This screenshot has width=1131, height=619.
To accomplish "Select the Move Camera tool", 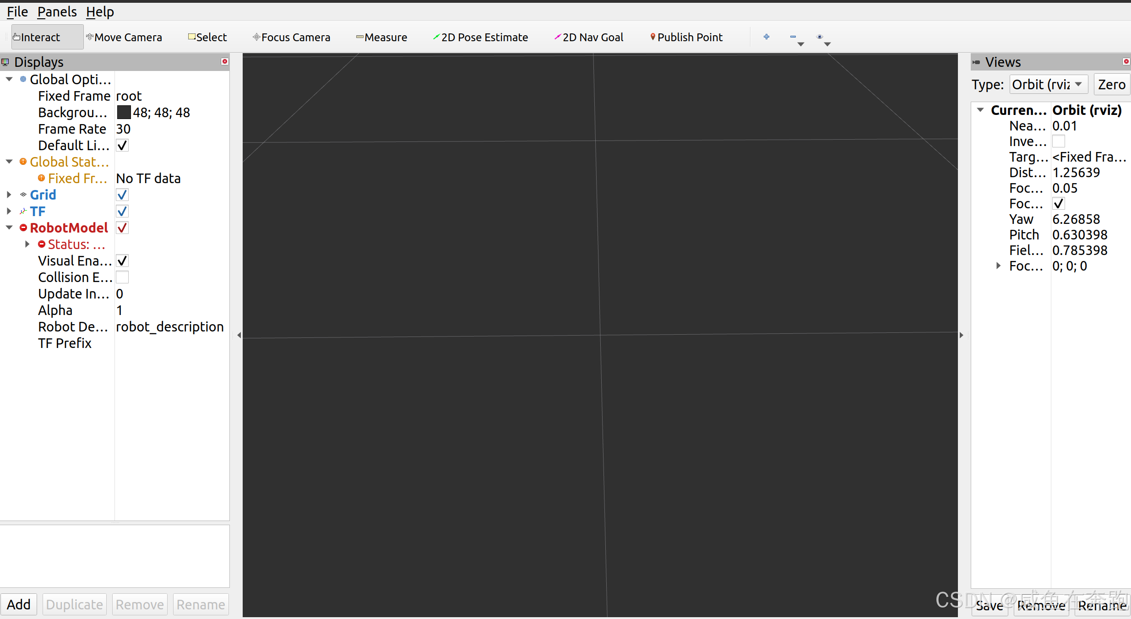I will click(x=124, y=37).
